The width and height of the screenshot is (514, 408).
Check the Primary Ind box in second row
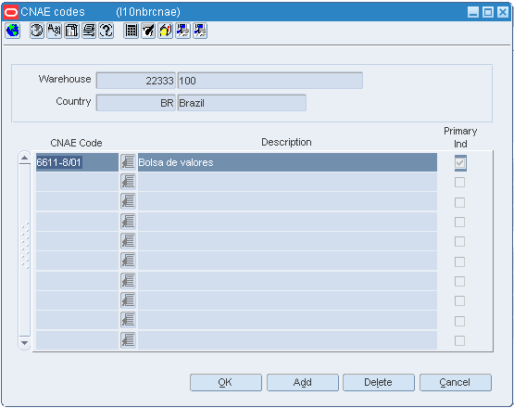460,182
